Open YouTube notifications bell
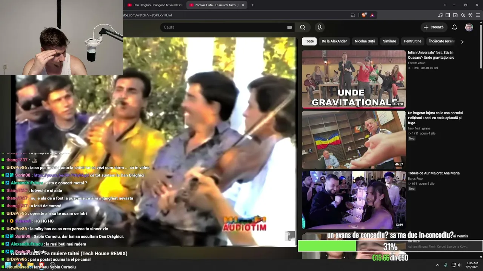 [455, 27]
